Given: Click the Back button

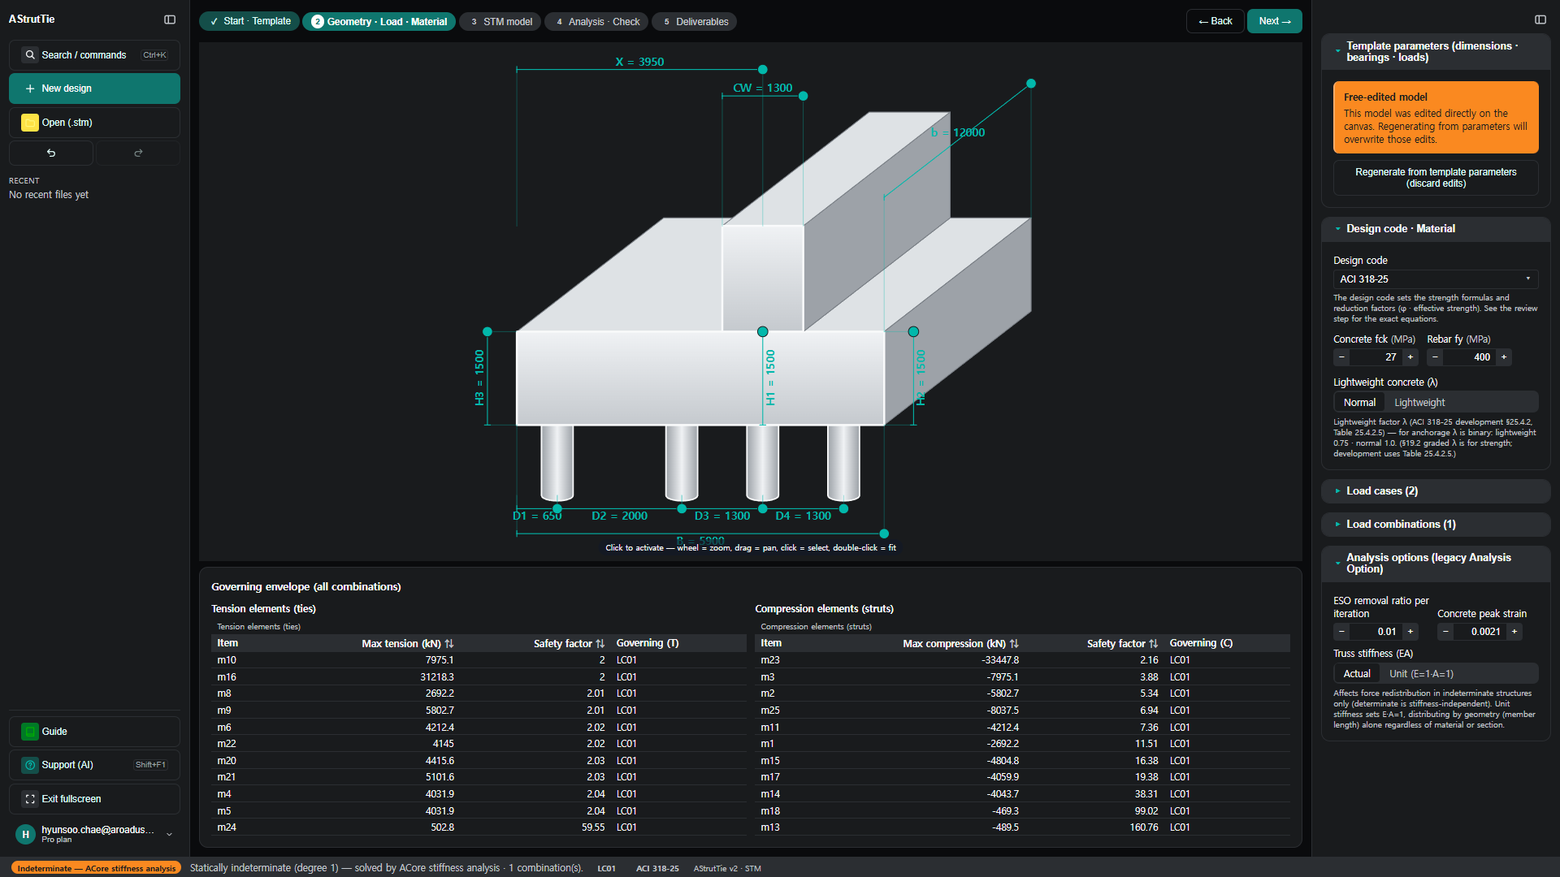Looking at the screenshot, I should pos(1215,21).
